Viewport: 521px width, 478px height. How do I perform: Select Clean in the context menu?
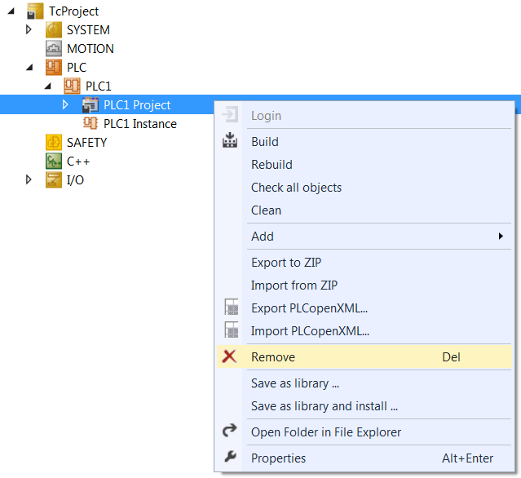tap(364, 210)
